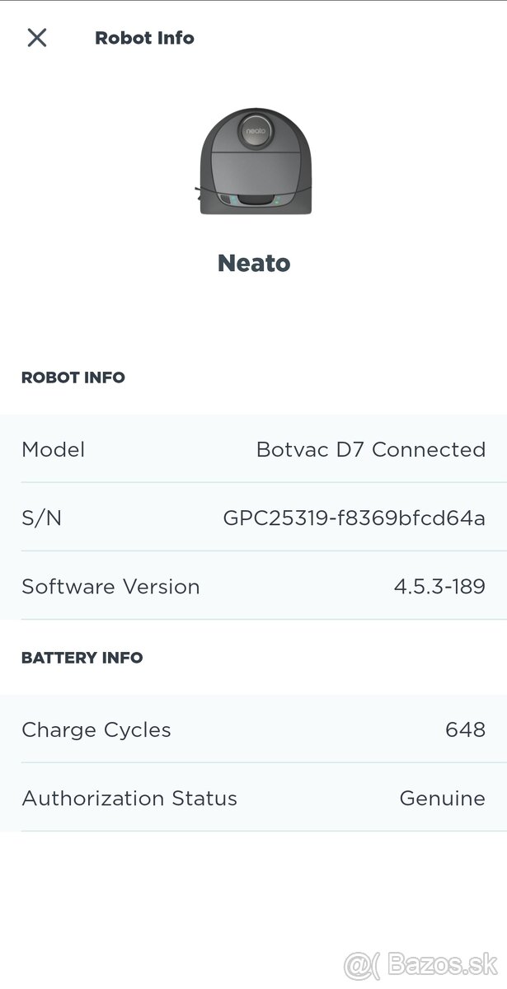Tap the round Neato logo on robot
The image size is (507, 989).
pos(254,129)
